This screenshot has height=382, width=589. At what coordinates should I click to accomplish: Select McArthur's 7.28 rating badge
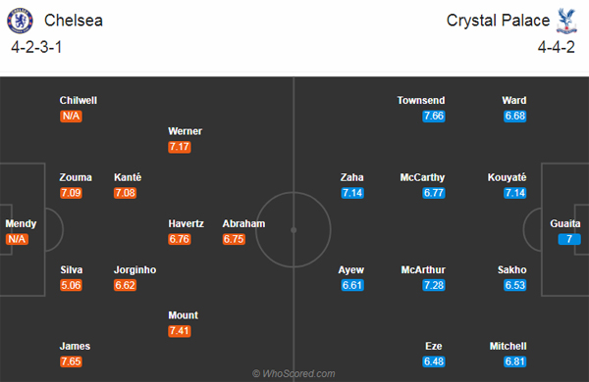434,286
